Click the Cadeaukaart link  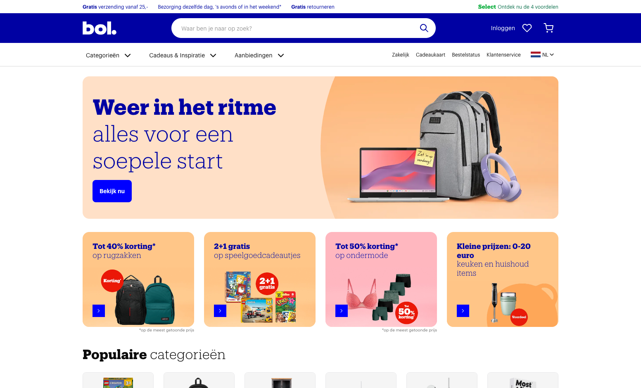tap(430, 55)
